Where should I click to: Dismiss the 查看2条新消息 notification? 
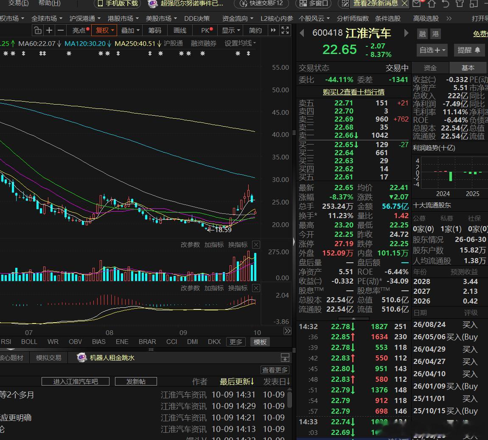[x=404, y=3]
